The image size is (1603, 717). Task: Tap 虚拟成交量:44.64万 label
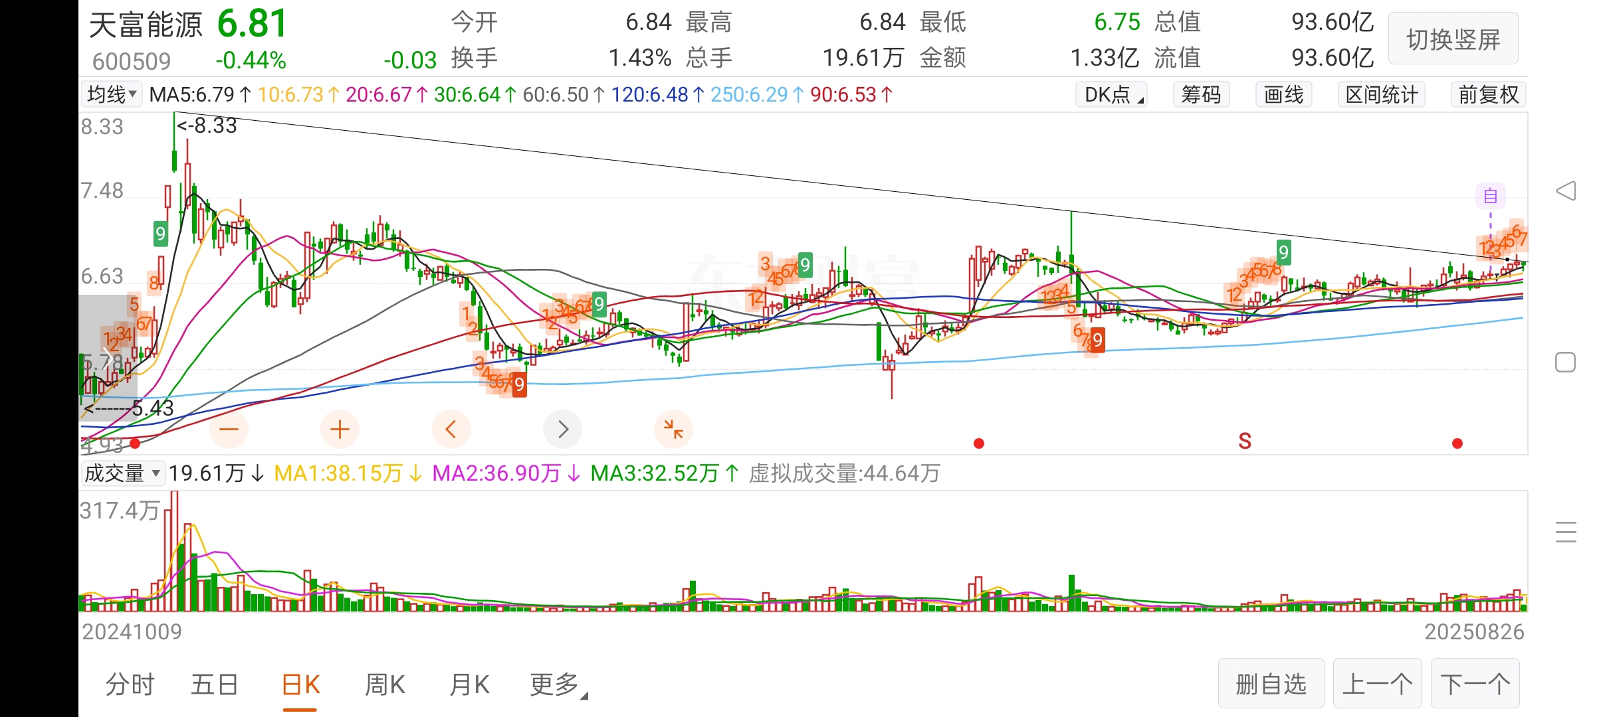tap(845, 473)
